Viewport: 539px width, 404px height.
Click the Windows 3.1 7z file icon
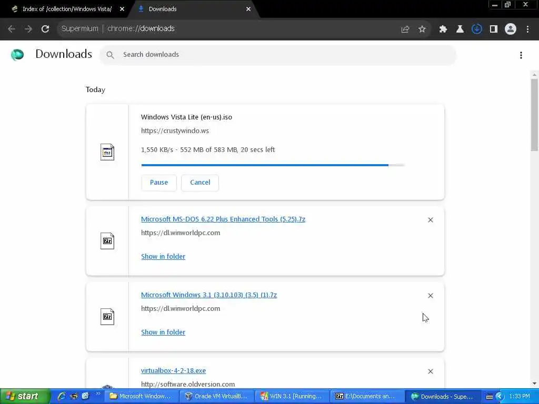pos(107,317)
